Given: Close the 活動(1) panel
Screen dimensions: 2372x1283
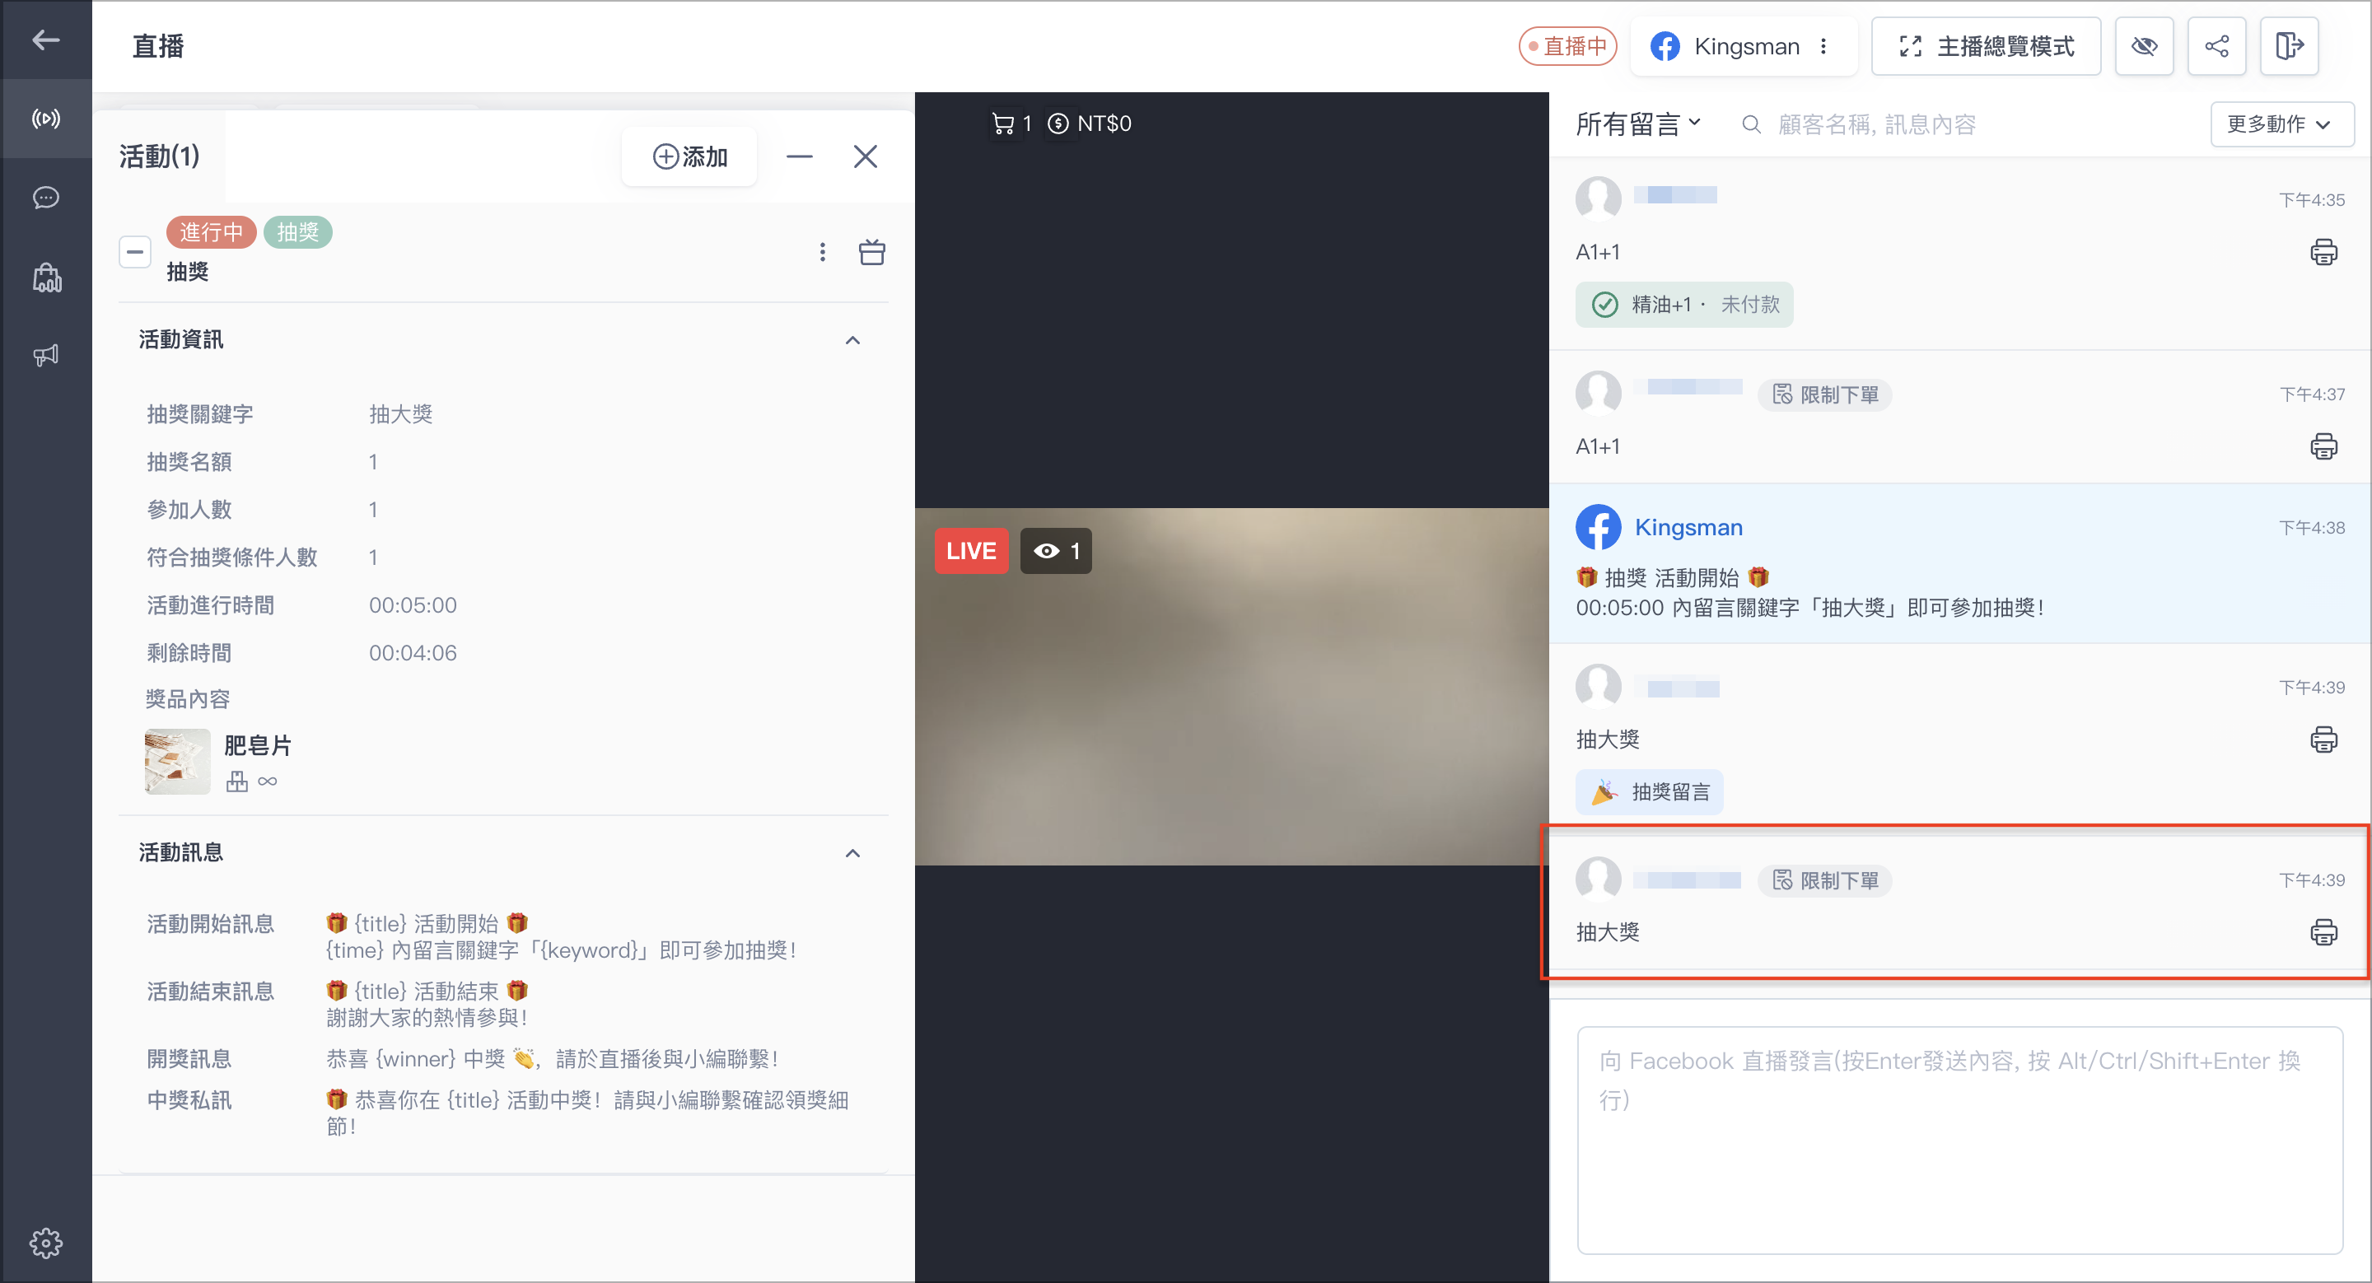Looking at the screenshot, I should coord(865,156).
